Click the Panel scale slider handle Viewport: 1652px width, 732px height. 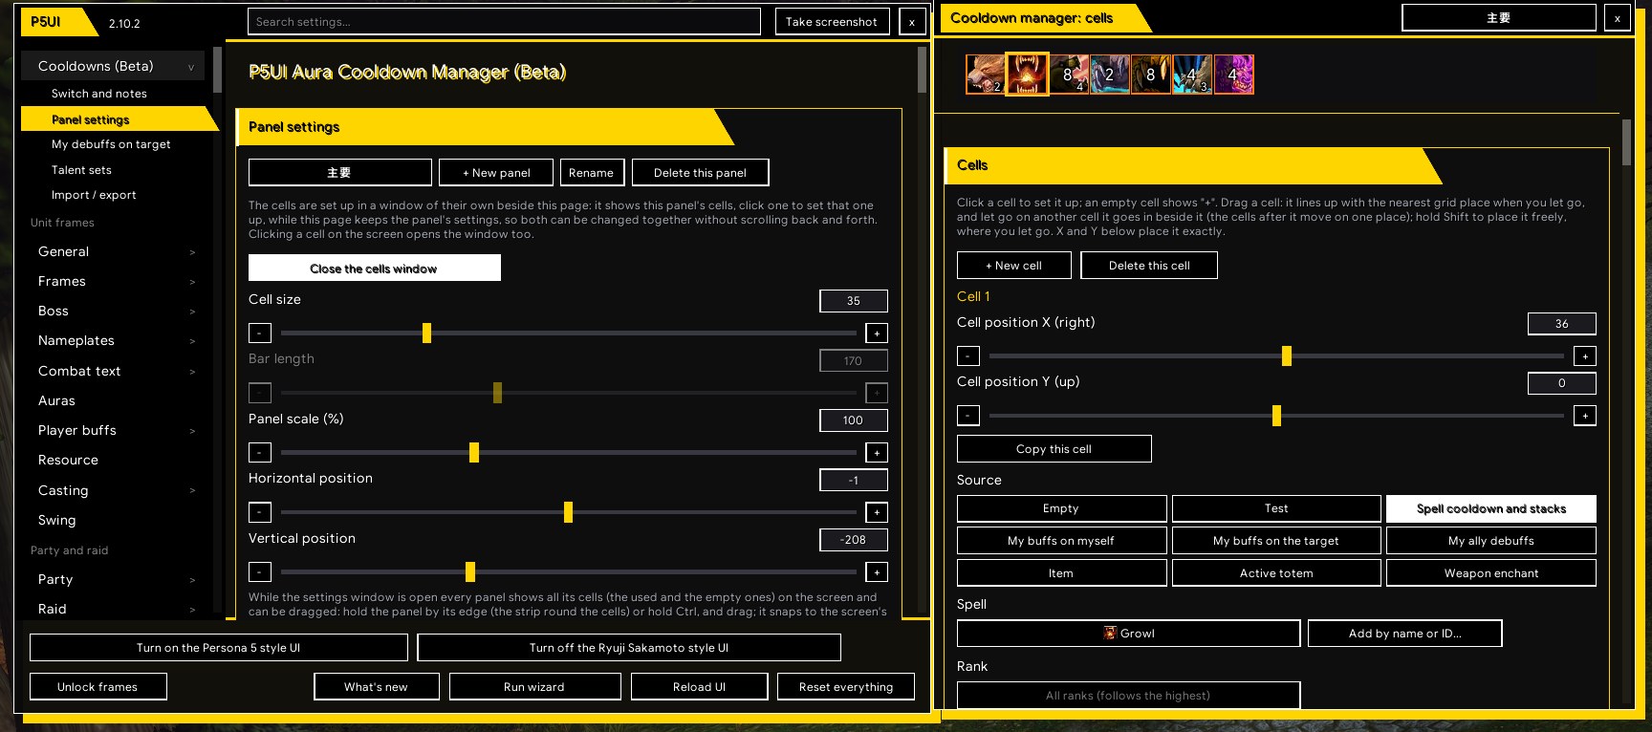point(474,453)
